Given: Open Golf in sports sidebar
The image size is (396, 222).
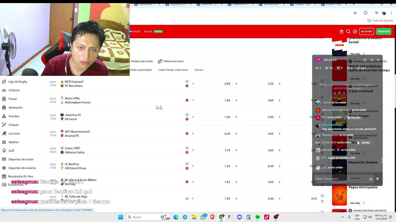Looking at the screenshot, I should coord(11,151).
